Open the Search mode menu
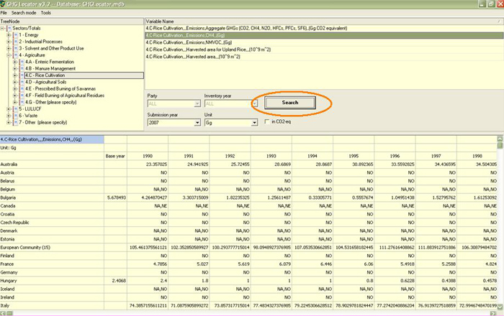 (x=22, y=13)
